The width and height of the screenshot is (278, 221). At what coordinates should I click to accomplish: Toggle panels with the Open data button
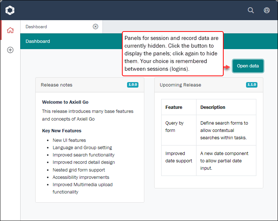coord(248,66)
